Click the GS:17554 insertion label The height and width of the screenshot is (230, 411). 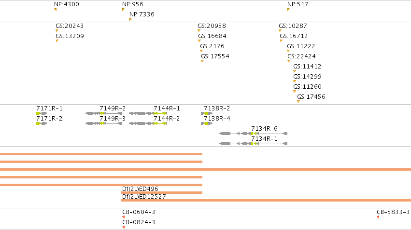215,56
